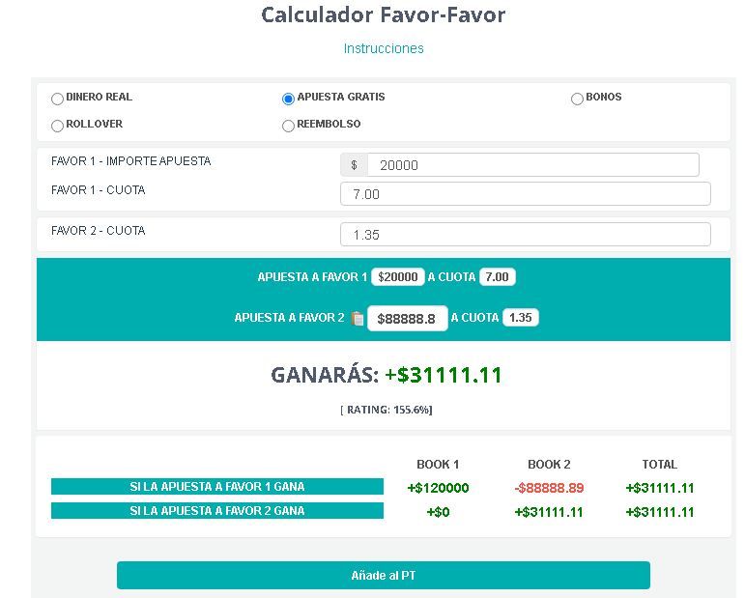Focus the Favor 1 importe apuesta field
This screenshot has width=745, height=598.
point(532,165)
